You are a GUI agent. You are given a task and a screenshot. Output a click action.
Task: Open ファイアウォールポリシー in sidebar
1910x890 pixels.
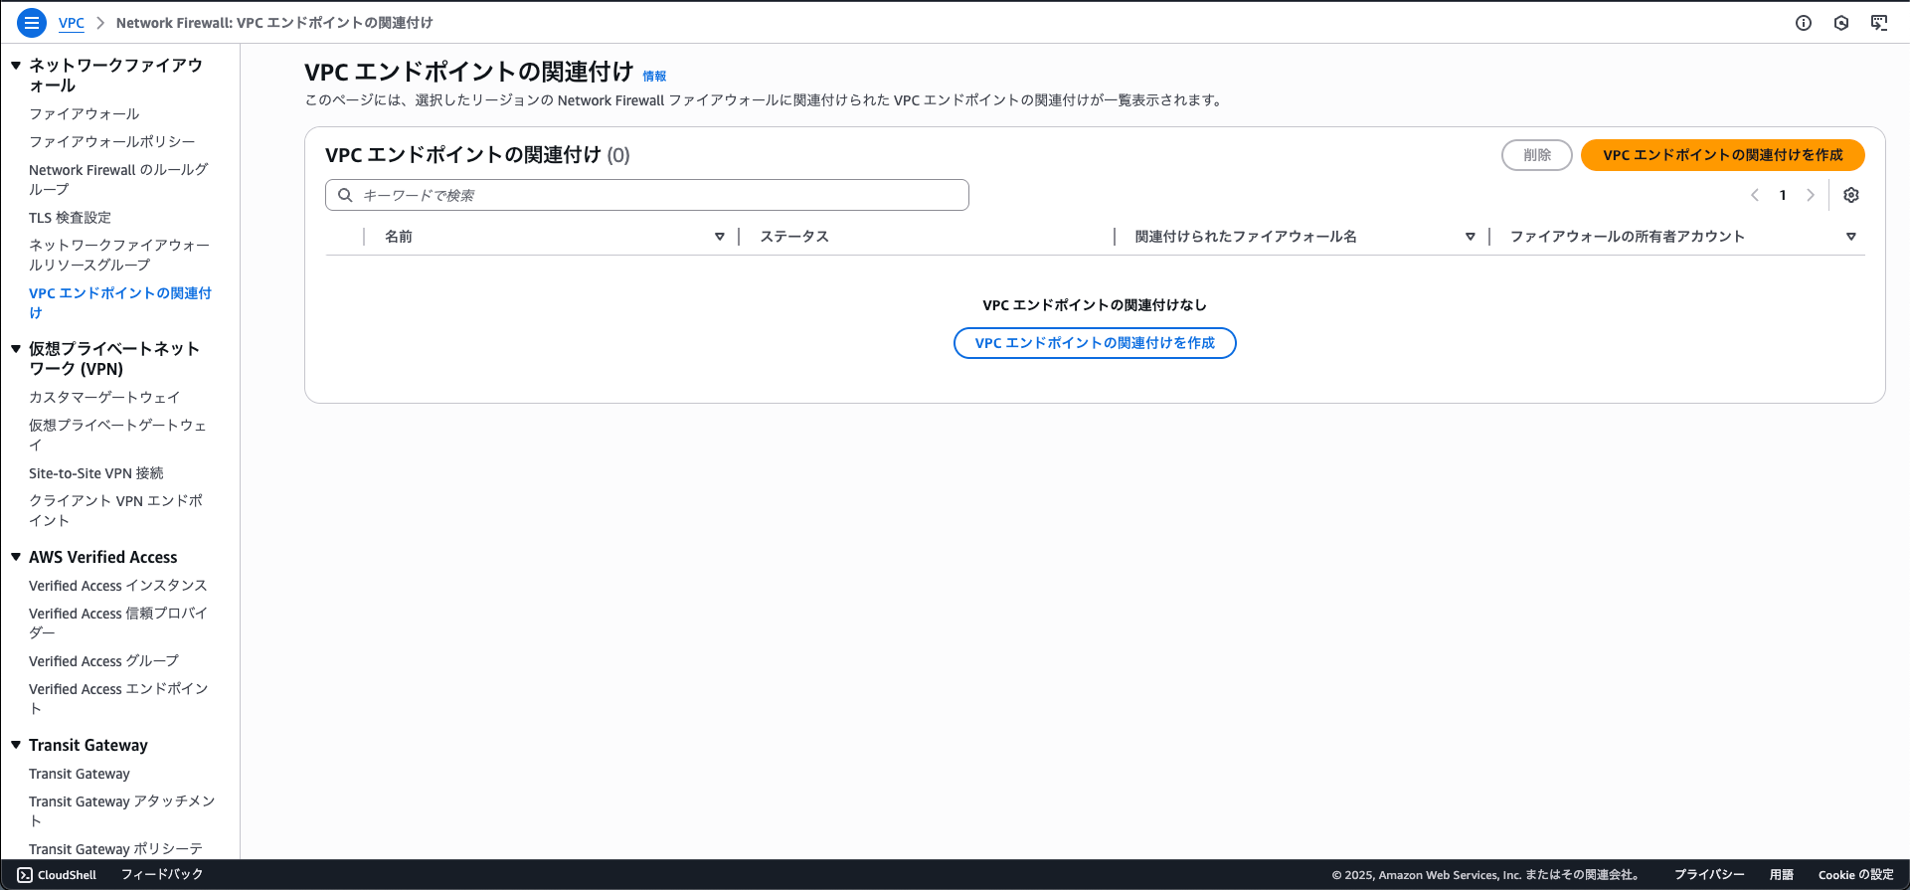[x=112, y=142]
